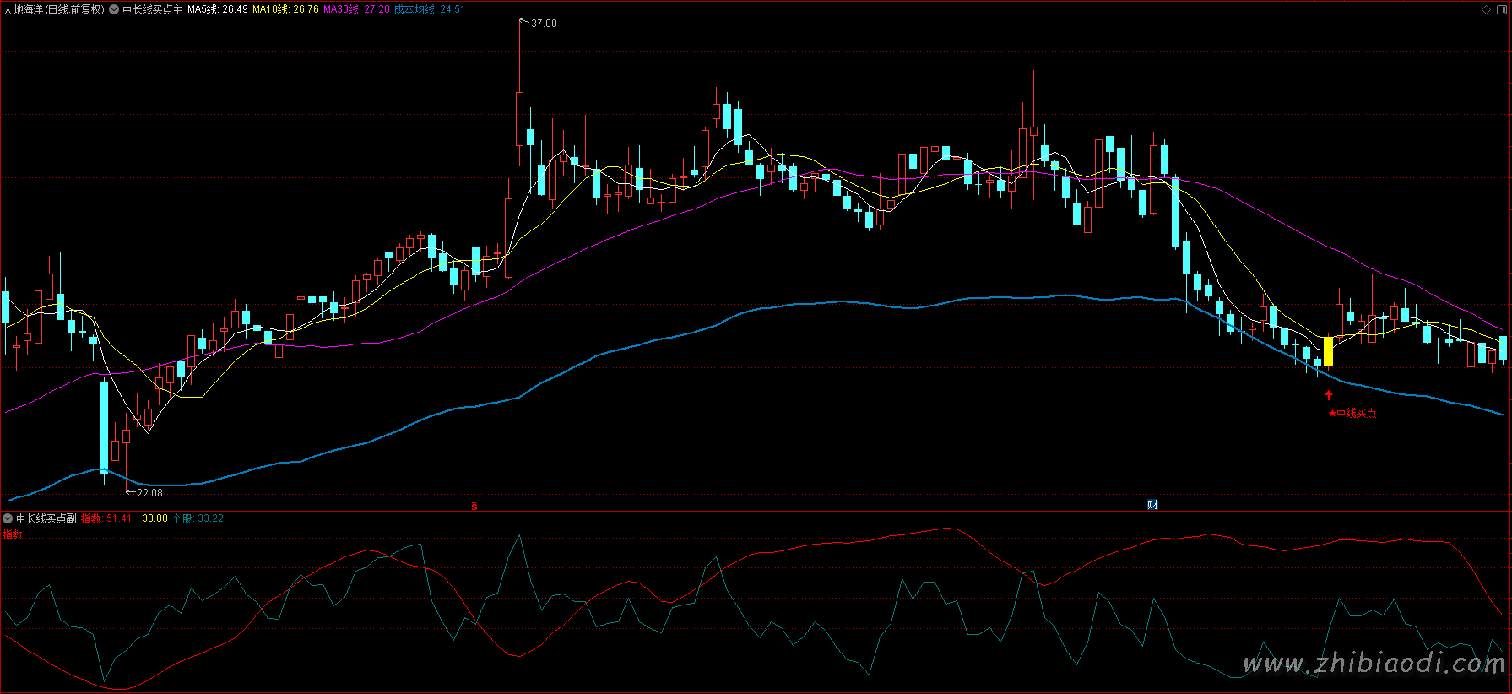Expand the main chart indicator dropdown arrow
The height and width of the screenshot is (694, 1512).
click(114, 10)
